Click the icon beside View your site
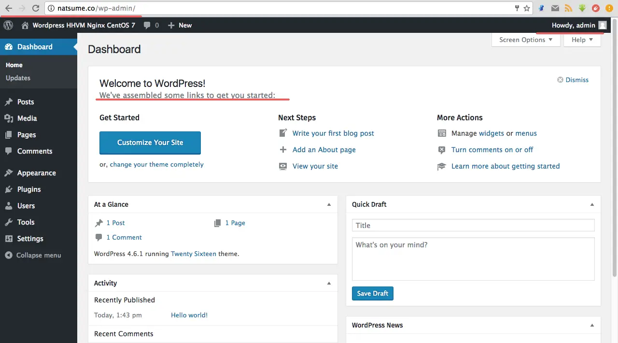This screenshot has height=343, width=618. pyautogui.click(x=283, y=166)
